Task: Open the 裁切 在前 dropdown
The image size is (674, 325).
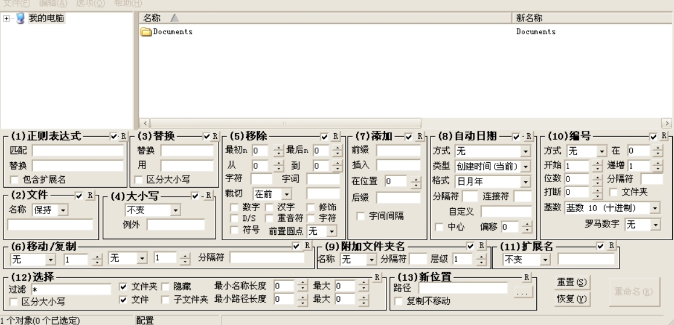Action: (x=286, y=194)
